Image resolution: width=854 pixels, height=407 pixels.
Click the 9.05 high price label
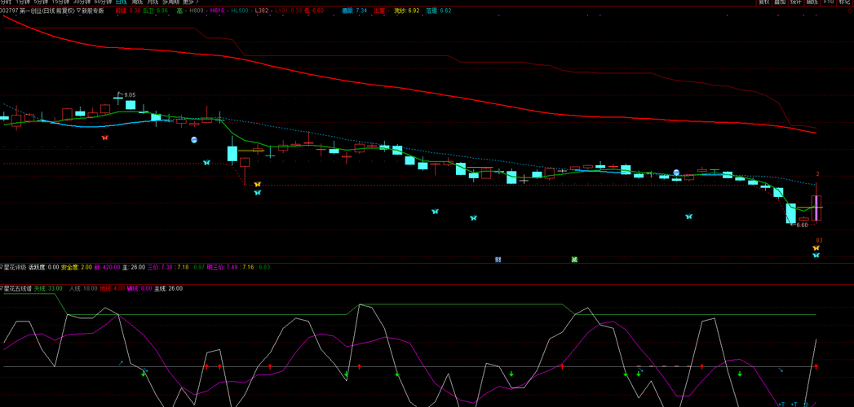click(x=130, y=95)
